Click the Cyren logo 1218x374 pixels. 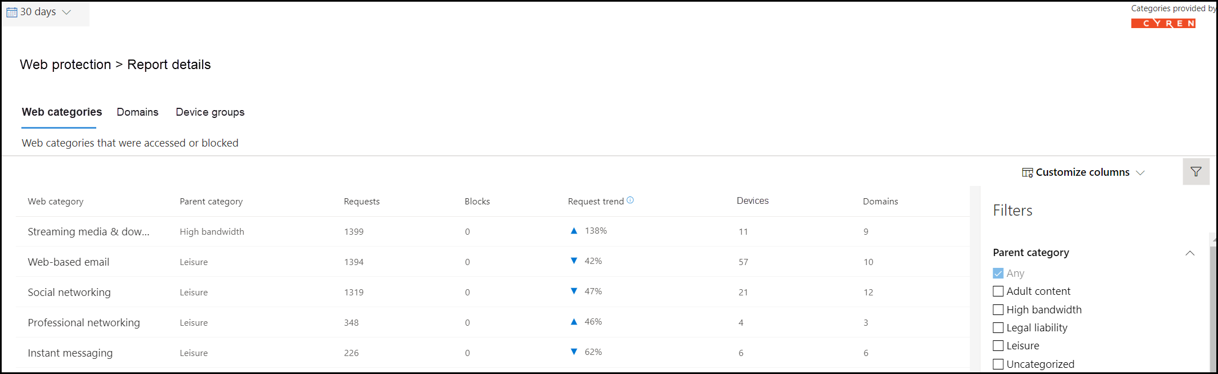coord(1163,23)
